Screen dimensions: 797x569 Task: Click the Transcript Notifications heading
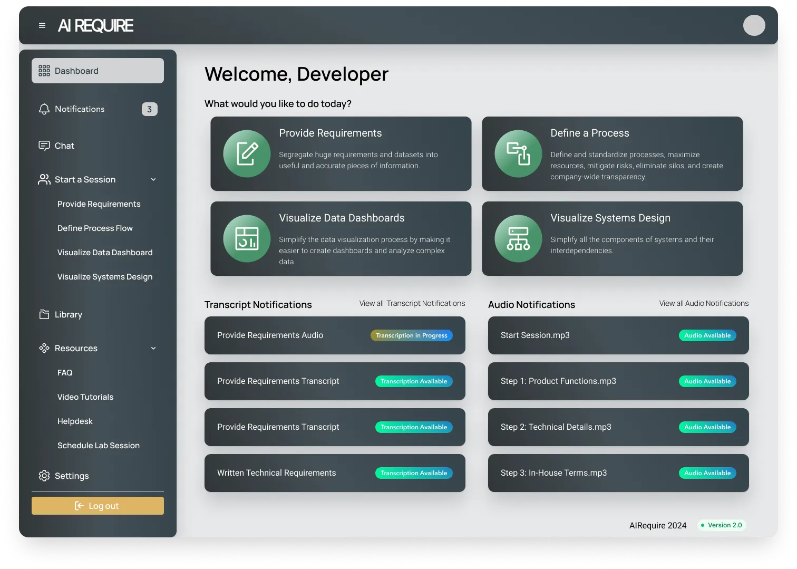coord(258,305)
